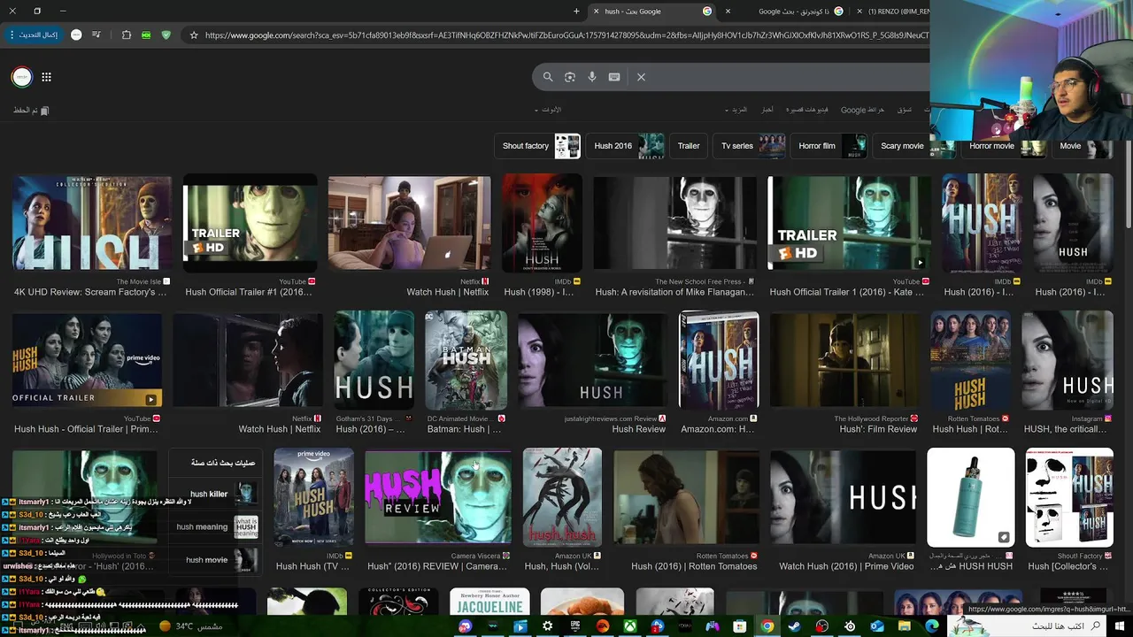Viewport: 1133px width, 637px height.
Task: Open the HUSH HUSH teal serum bottle thumbnail
Action: click(970, 496)
